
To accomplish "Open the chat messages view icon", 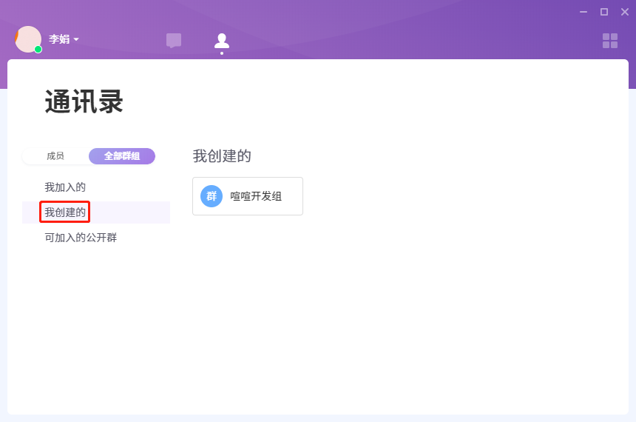I will [174, 41].
